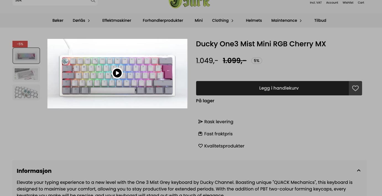
Task: Click the store logo at top
Action: [x=189, y=4]
